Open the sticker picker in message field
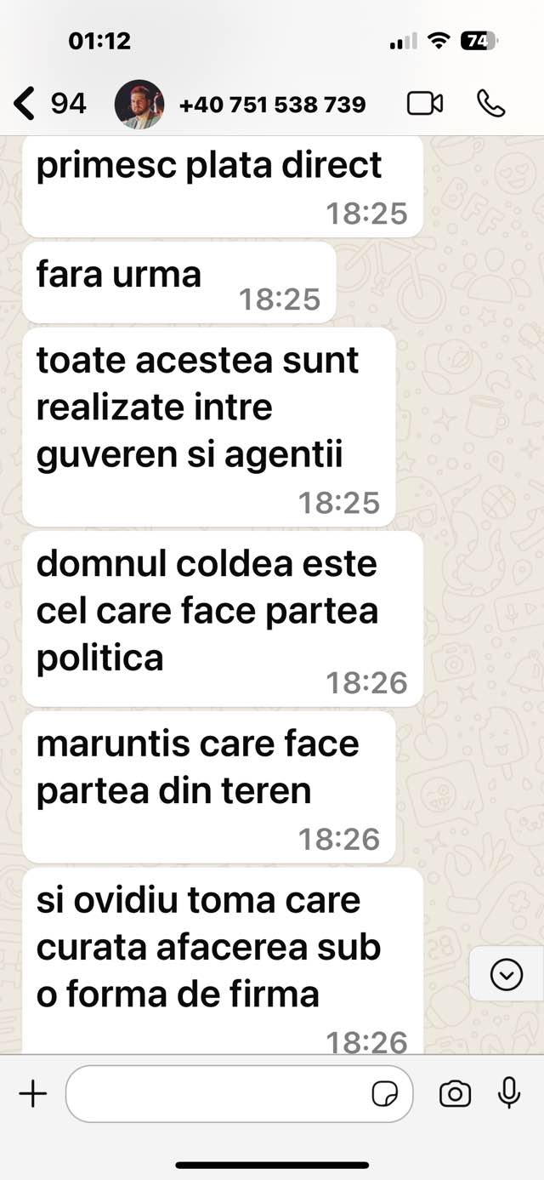544x1180 pixels. tap(385, 1094)
